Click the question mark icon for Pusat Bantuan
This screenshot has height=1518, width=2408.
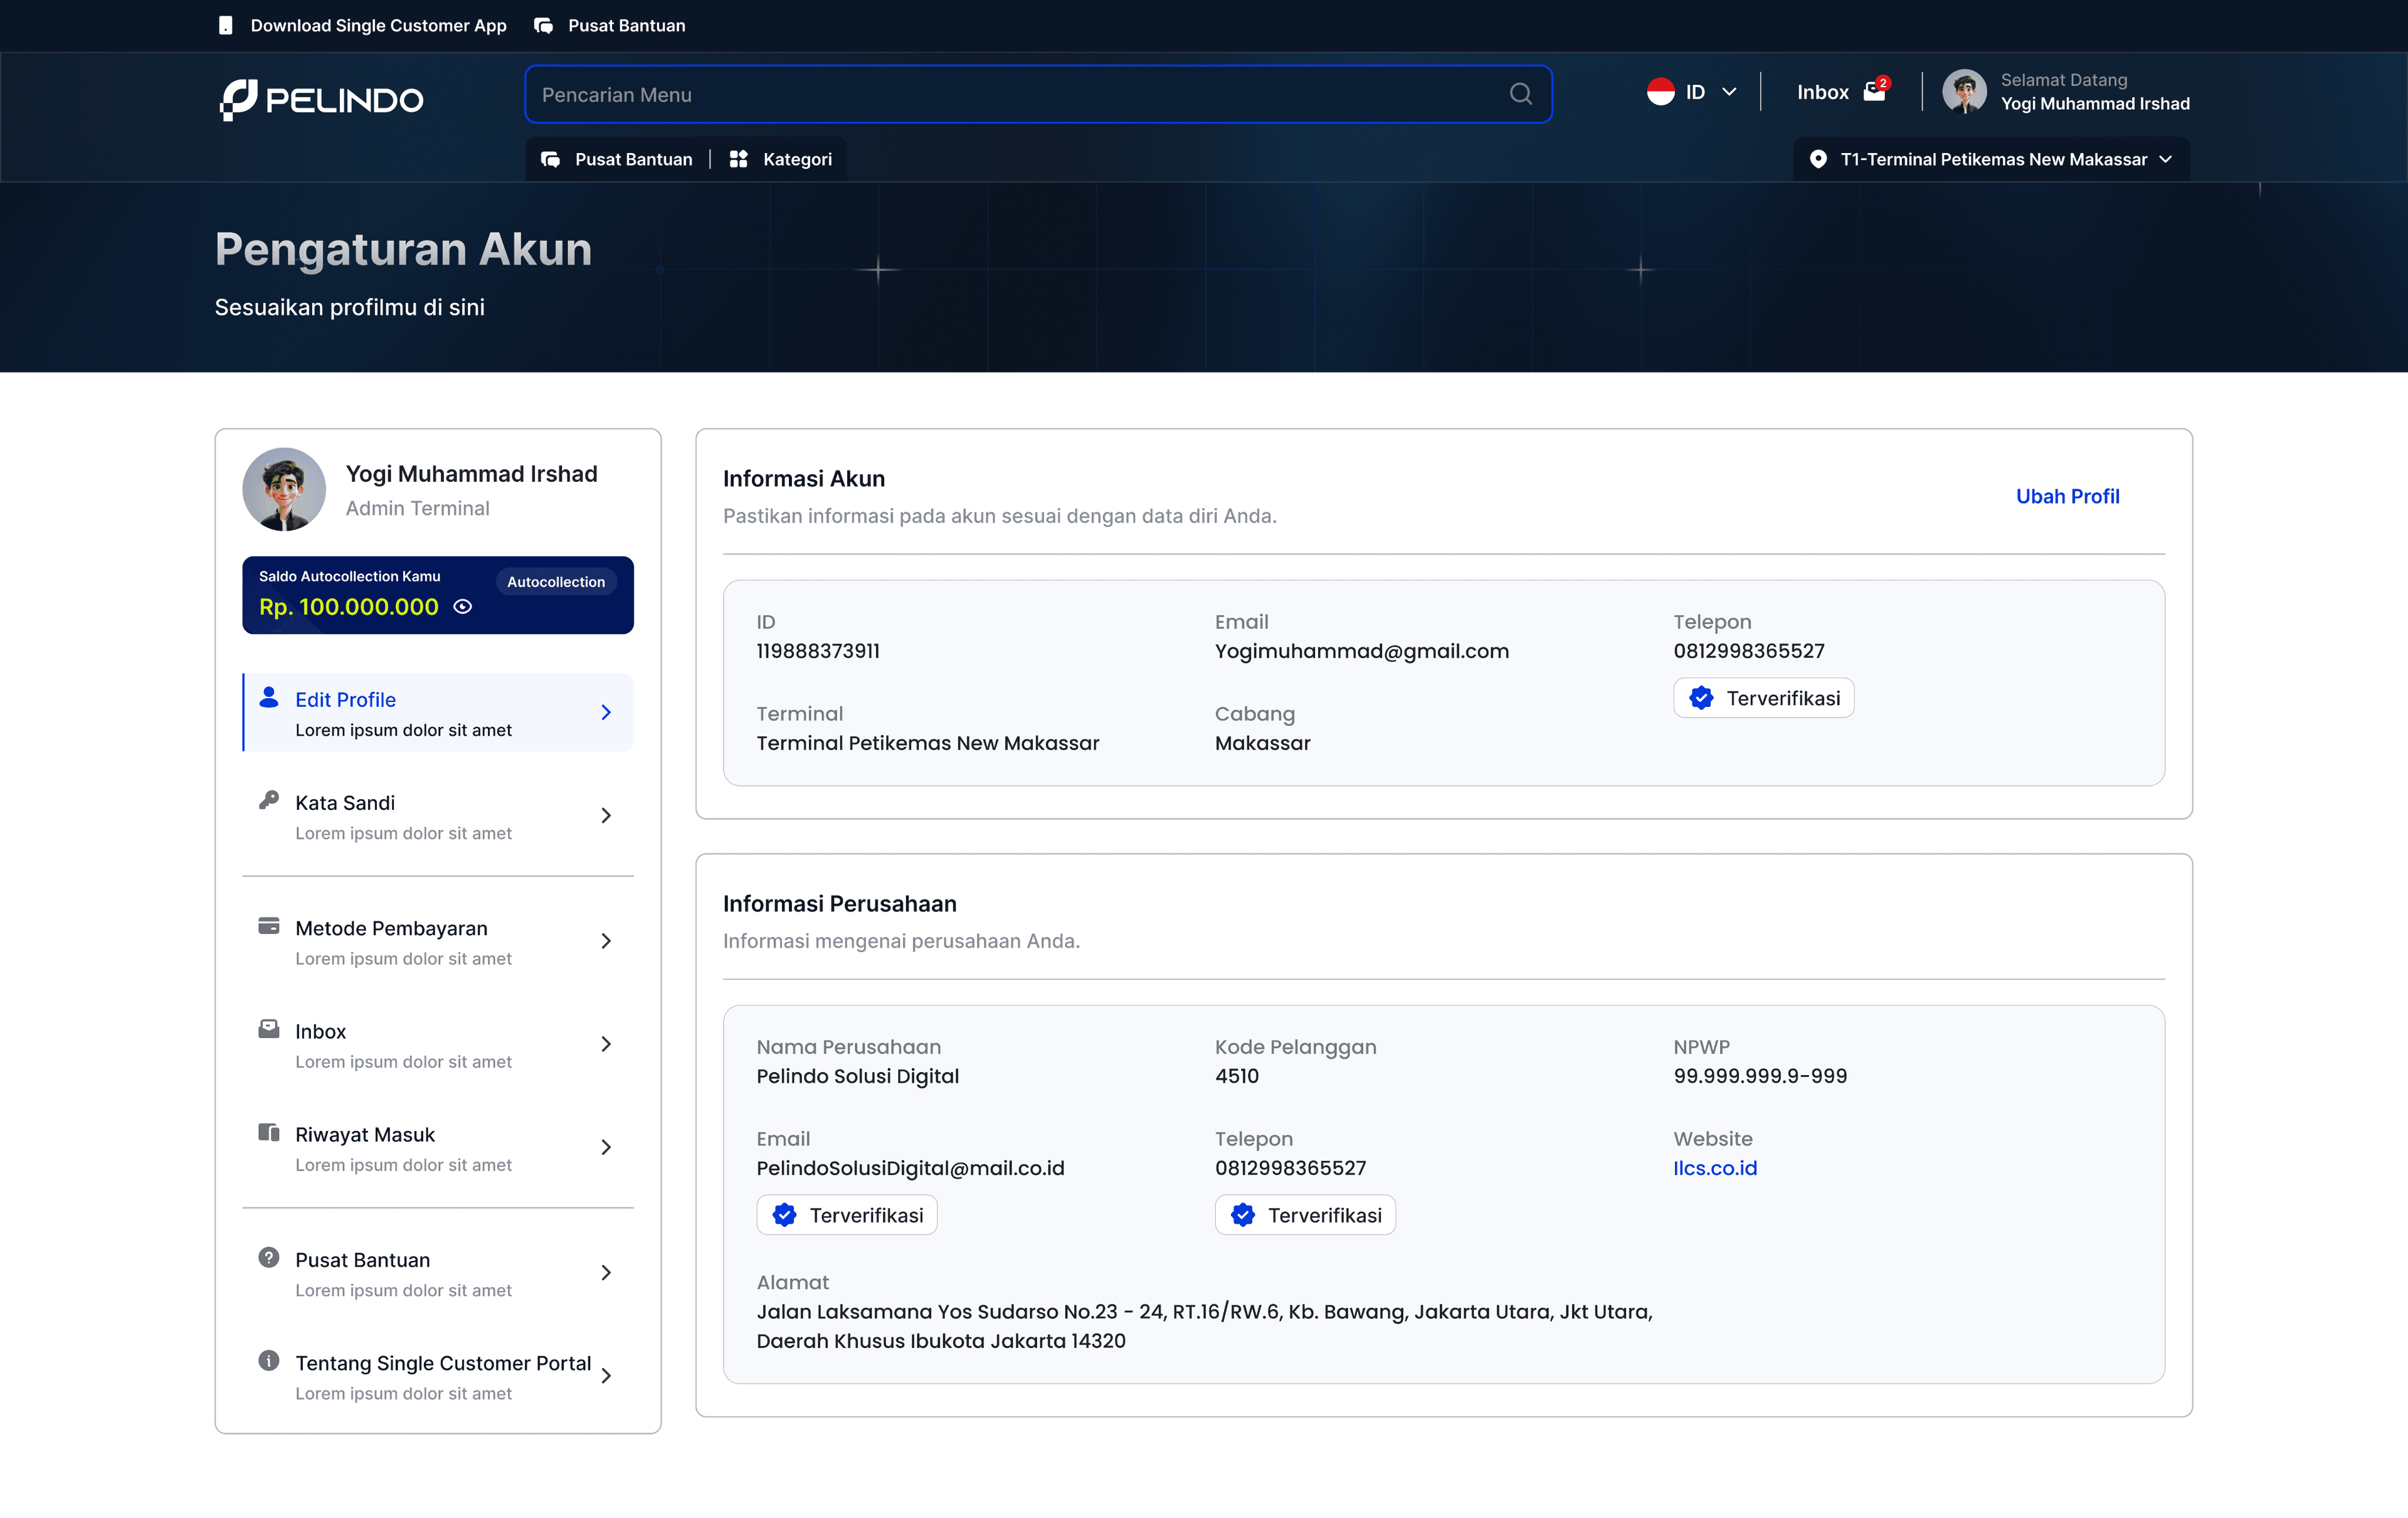coord(269,1257)
